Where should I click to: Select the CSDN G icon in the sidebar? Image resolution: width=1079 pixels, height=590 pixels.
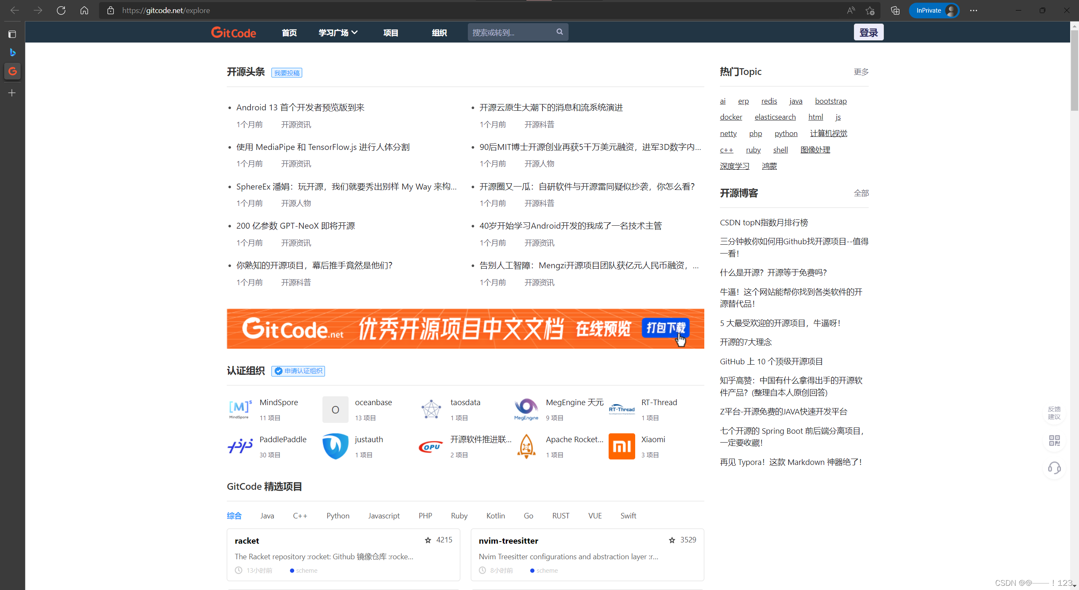click(x=12, y=71)
